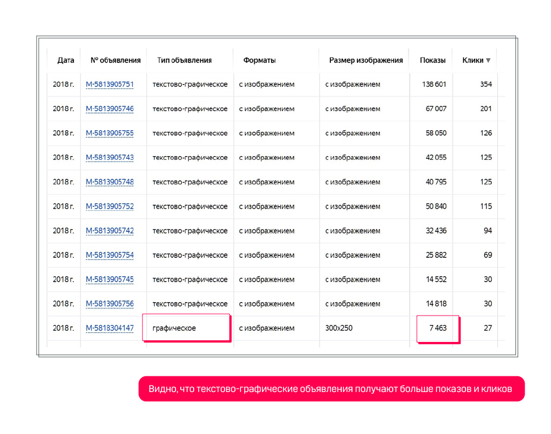Follow the M-5813905748 ad link
This screenshot has height=434, width=551.
click(110, 182)
